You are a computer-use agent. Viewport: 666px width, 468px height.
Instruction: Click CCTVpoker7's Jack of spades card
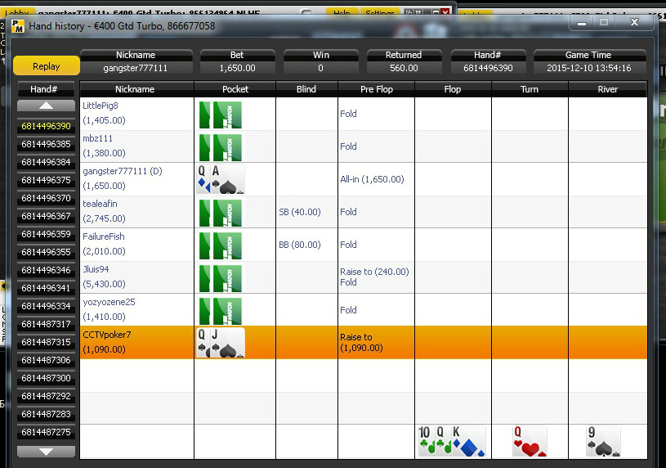click(228, 343)
